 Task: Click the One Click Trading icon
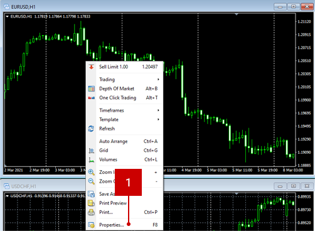click(x=92, y=98)
